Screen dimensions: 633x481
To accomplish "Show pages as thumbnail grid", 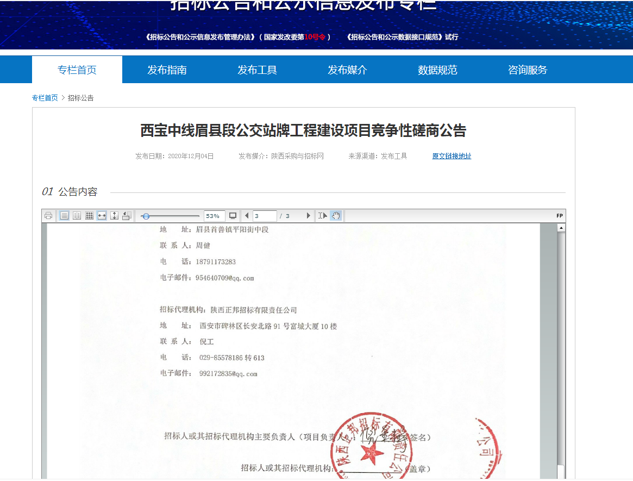I will coord(89,216).
